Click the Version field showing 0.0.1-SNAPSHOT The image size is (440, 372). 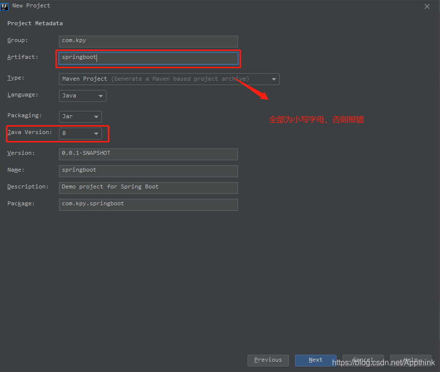pos(148,154)
